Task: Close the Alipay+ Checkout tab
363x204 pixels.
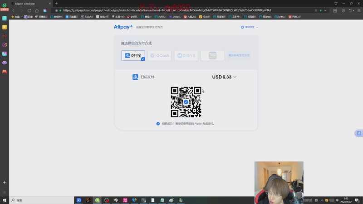Action: tap(50, 4)
